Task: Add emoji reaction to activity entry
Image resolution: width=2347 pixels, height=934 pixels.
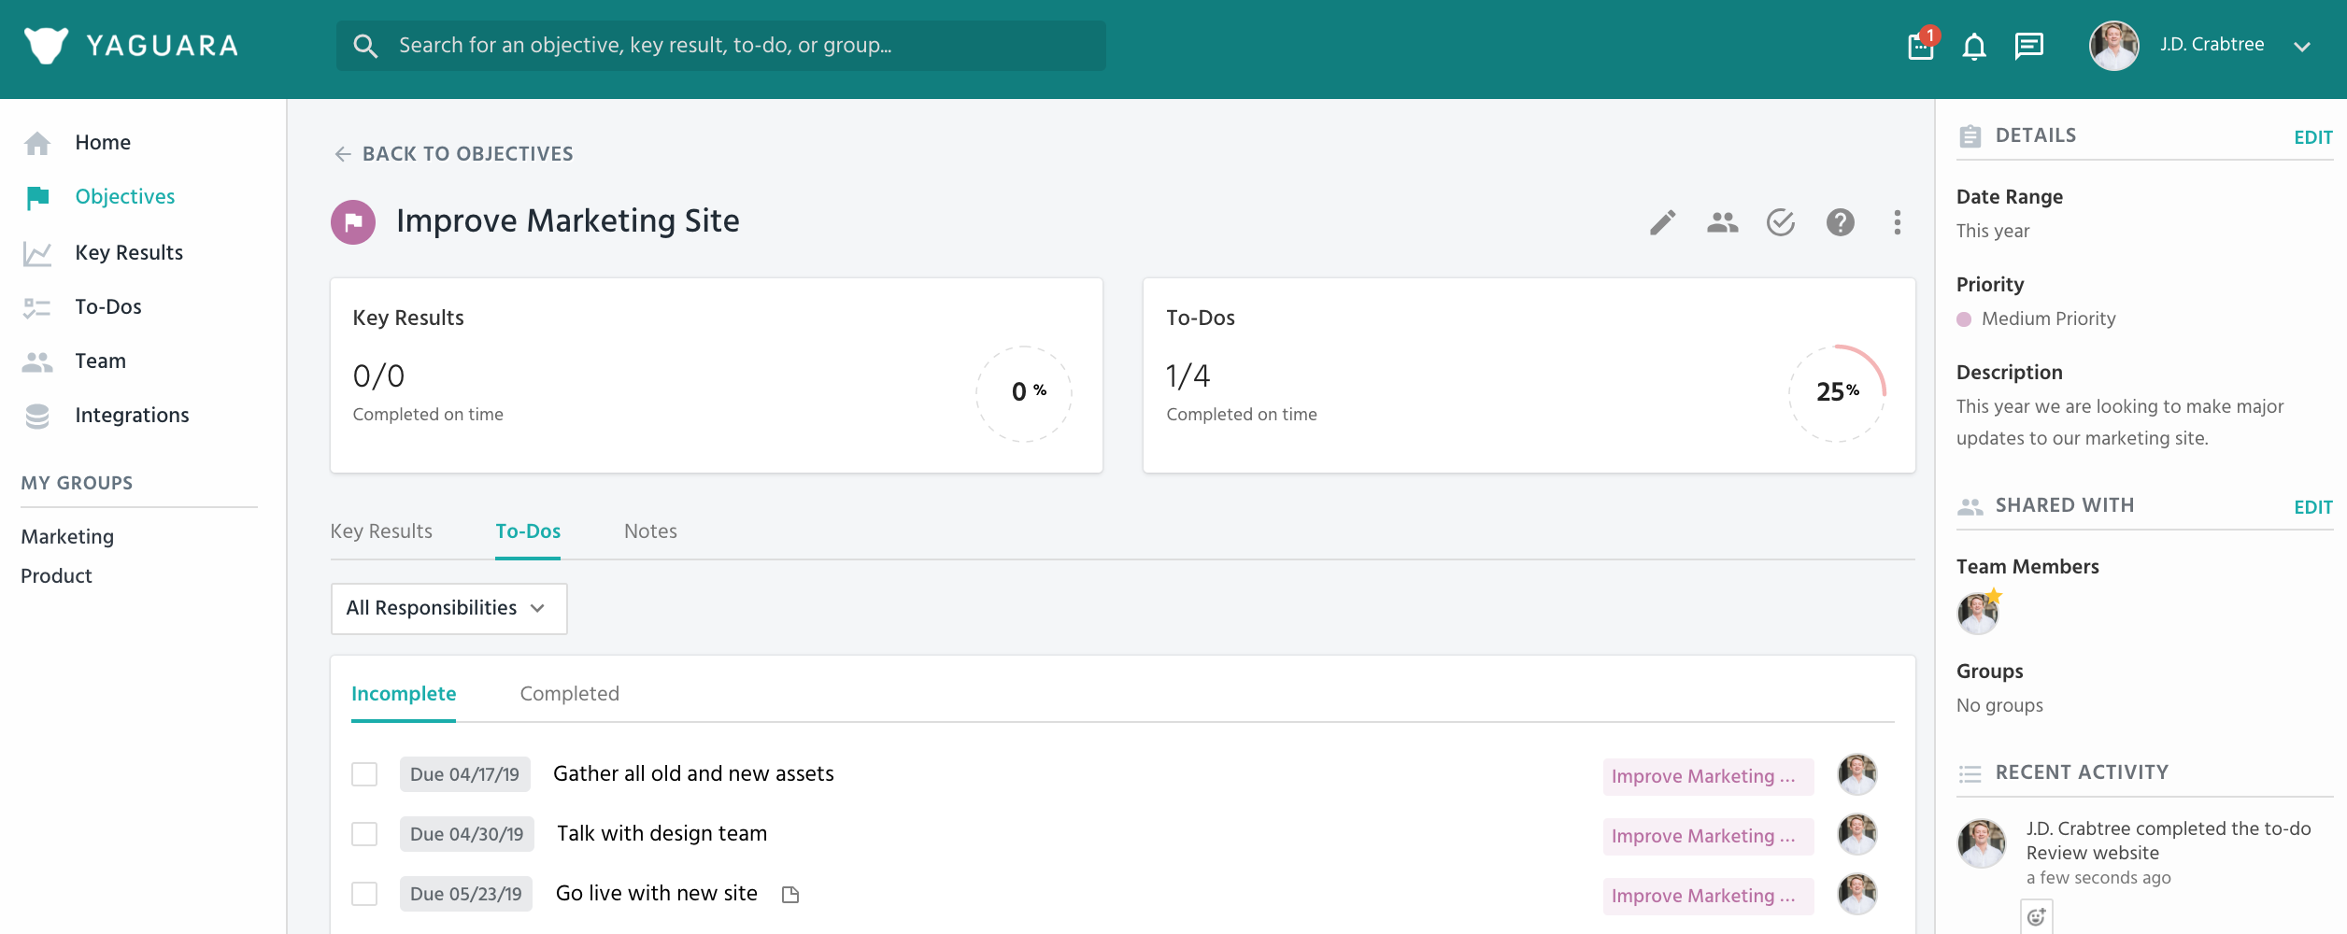Action: click(x=2037, y=917)
